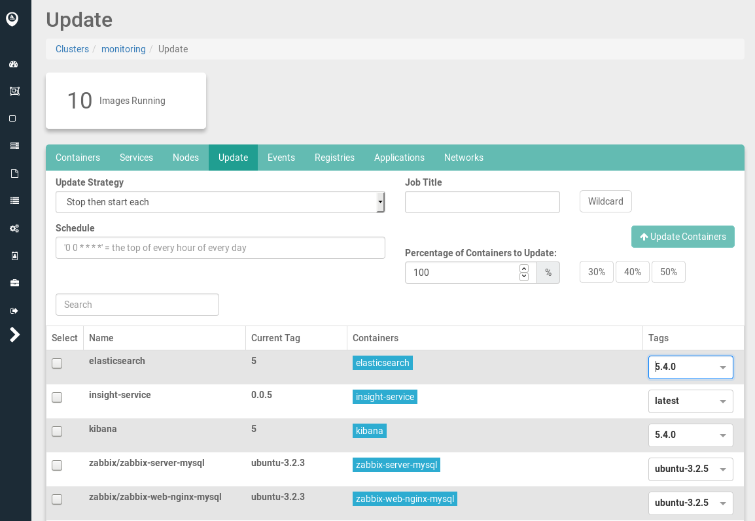
Task: Open the ID badge icon in sidebar
Action: point(14,256)
